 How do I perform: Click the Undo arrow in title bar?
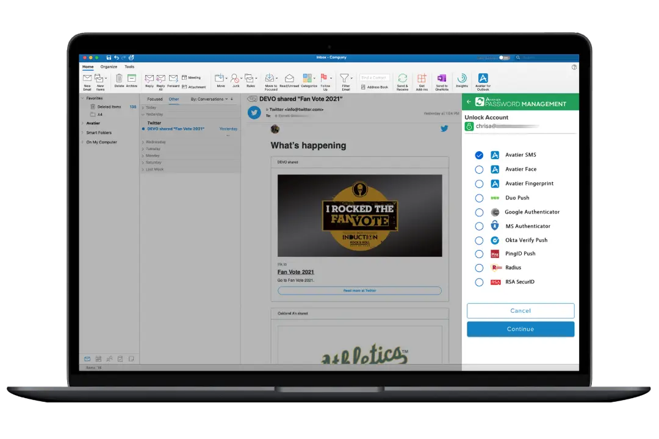click(117, 57)
